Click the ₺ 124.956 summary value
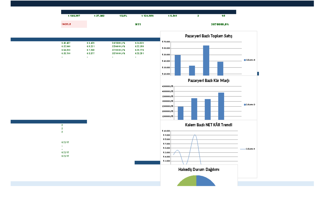The image size is (315, 197). tap(147, 16)
